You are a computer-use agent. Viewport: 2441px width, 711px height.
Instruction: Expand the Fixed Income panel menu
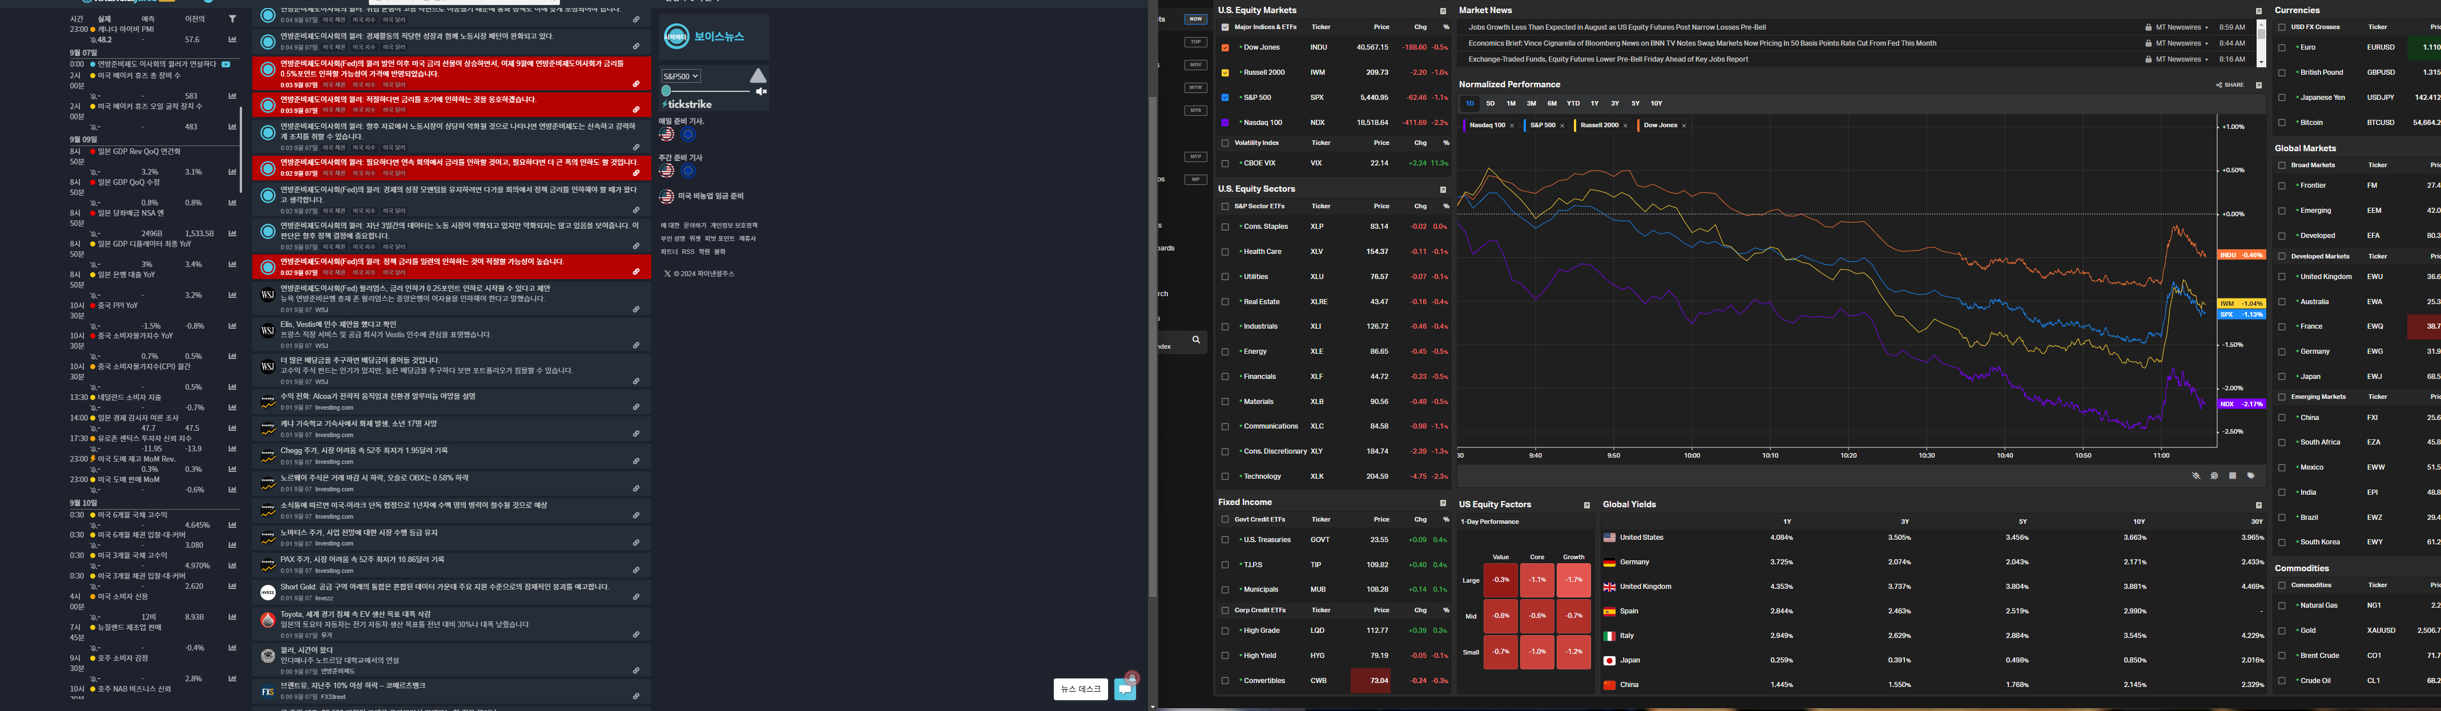coord(1443,503)
